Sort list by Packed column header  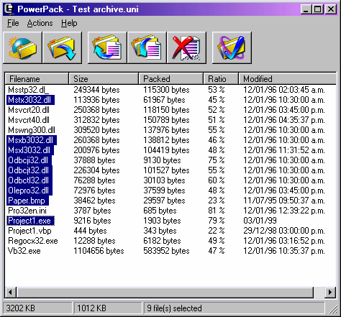(170, 79)
